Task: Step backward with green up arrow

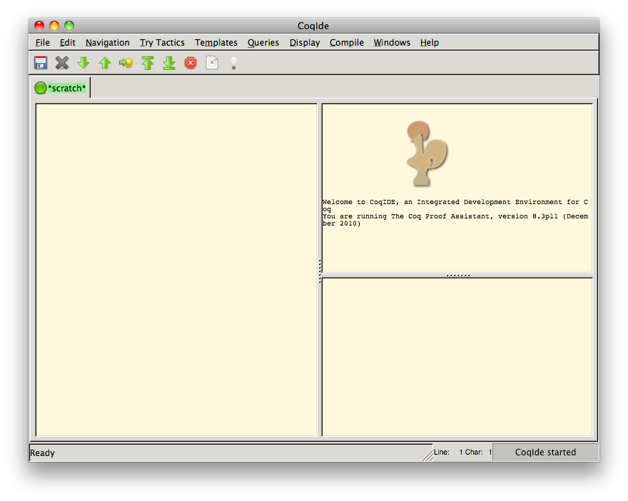Action: point(105,63)
